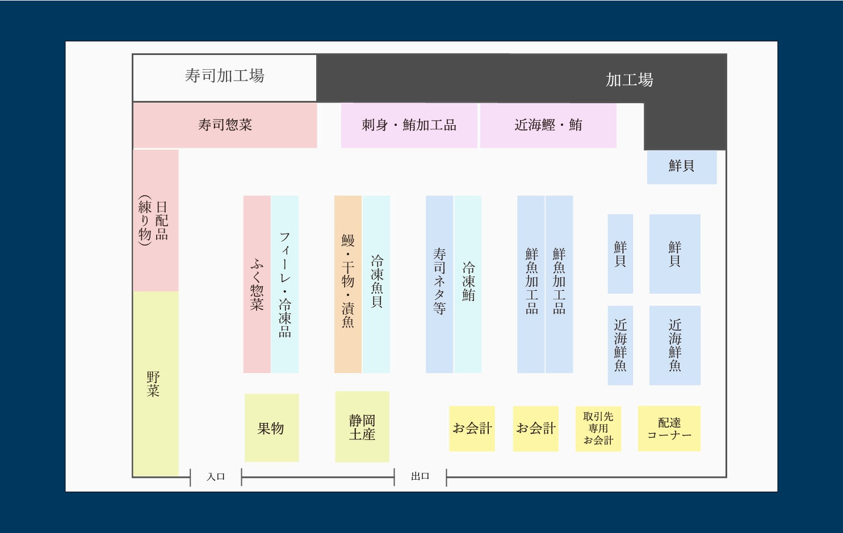Screen dimensions: 843x533
Task: Click the yellow-green 野菜 section
Action: (x=155, y=384)
